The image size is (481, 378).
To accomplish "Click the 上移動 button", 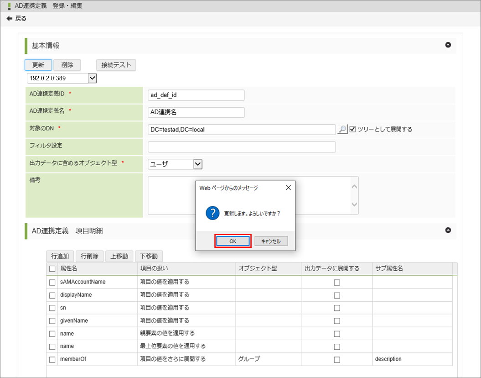I will (x=119, y=256).
